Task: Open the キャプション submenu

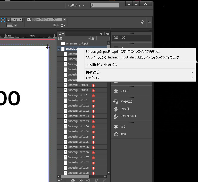Action: [x=136, y=78]
